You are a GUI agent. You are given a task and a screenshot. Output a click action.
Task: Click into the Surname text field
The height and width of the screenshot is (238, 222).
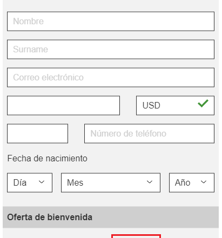click(111, 49)
